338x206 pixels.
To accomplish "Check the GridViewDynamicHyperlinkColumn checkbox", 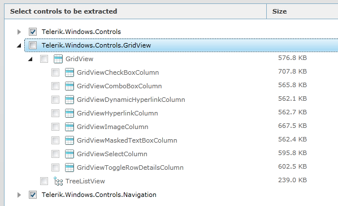I will coord(55,100).
